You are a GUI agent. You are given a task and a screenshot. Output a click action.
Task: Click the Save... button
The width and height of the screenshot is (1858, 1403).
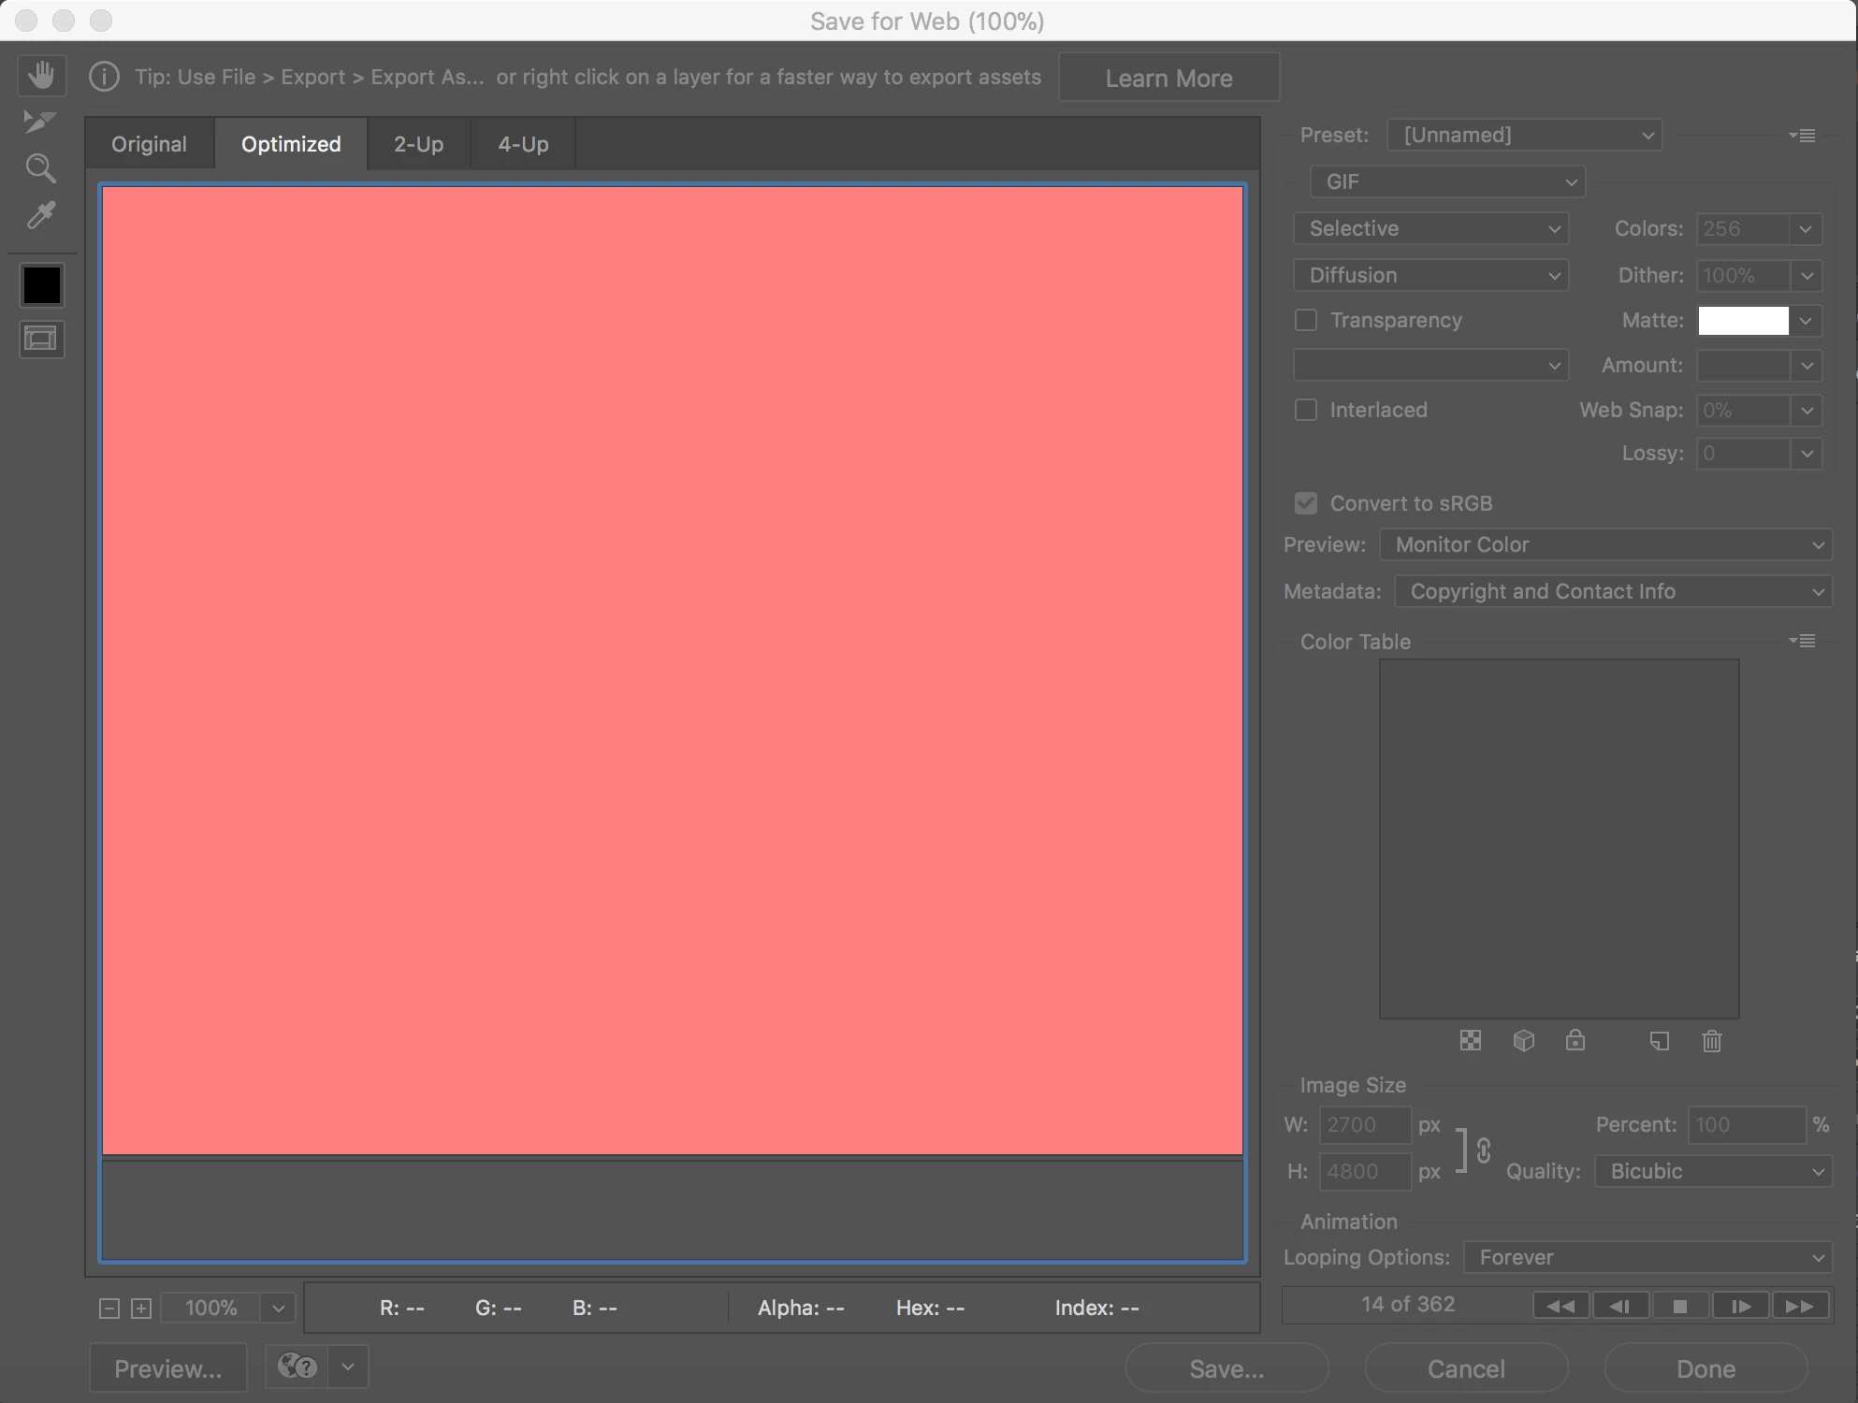click(x=1226, y=1368)
